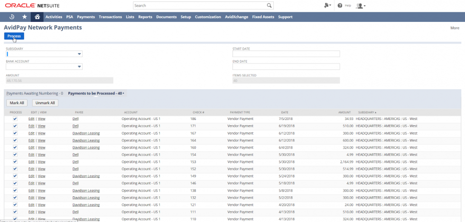Viewport: 465px width, 222px height.
Task: Click the Payee column header
Action: click(x=79, y=112)
